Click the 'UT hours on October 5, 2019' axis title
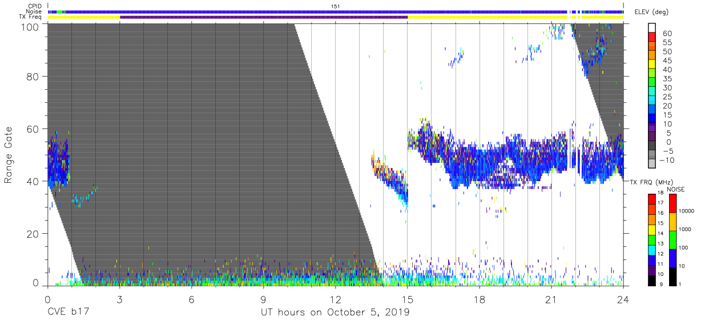The width and height of the screenshot is (701, 324). point(335,313)
